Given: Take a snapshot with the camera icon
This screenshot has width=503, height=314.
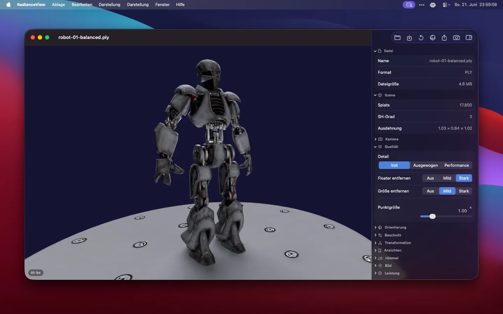Looking at the screenshot, I should click(x=456, y=38).
